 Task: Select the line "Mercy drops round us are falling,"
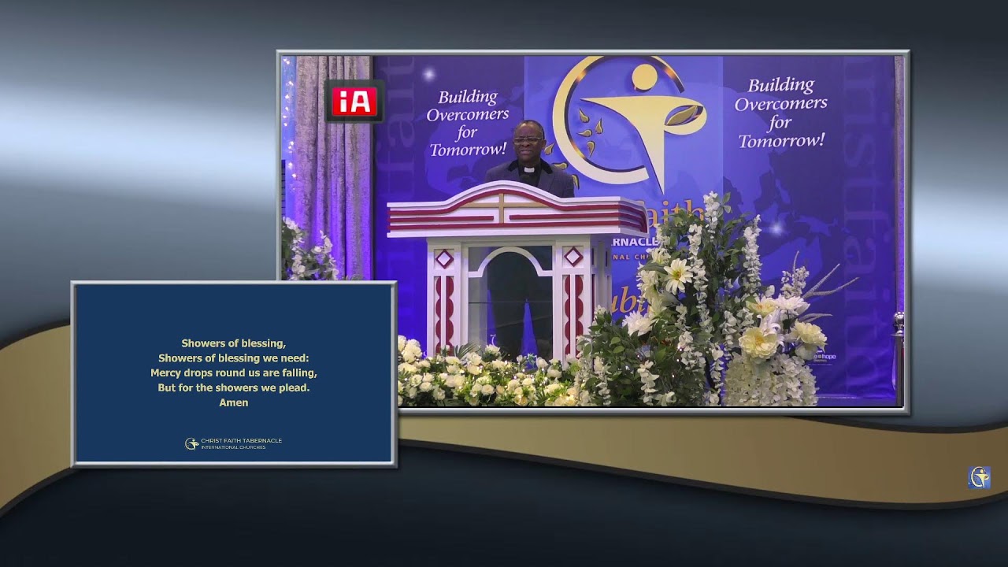click(234, 372)
